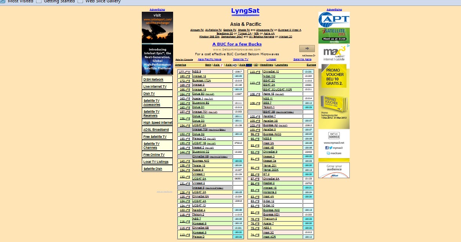The image size is (461, 242).
Task: Open the Asia HD listing link
Action: pyautogui.click(x=231, y=65)
